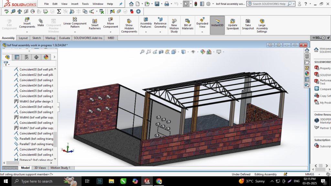The width and height of the screenshot is (331, 186).
Task: Pin the task pane open
Action: point(328,38)
